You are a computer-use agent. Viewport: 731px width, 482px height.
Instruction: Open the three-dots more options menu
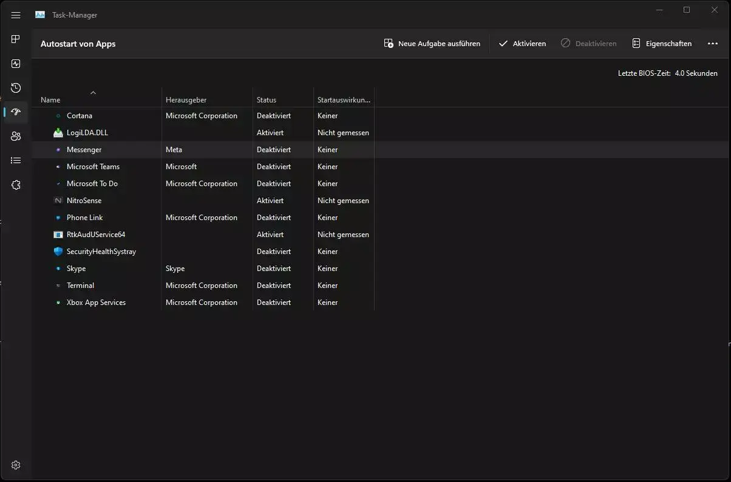(713, 44)
